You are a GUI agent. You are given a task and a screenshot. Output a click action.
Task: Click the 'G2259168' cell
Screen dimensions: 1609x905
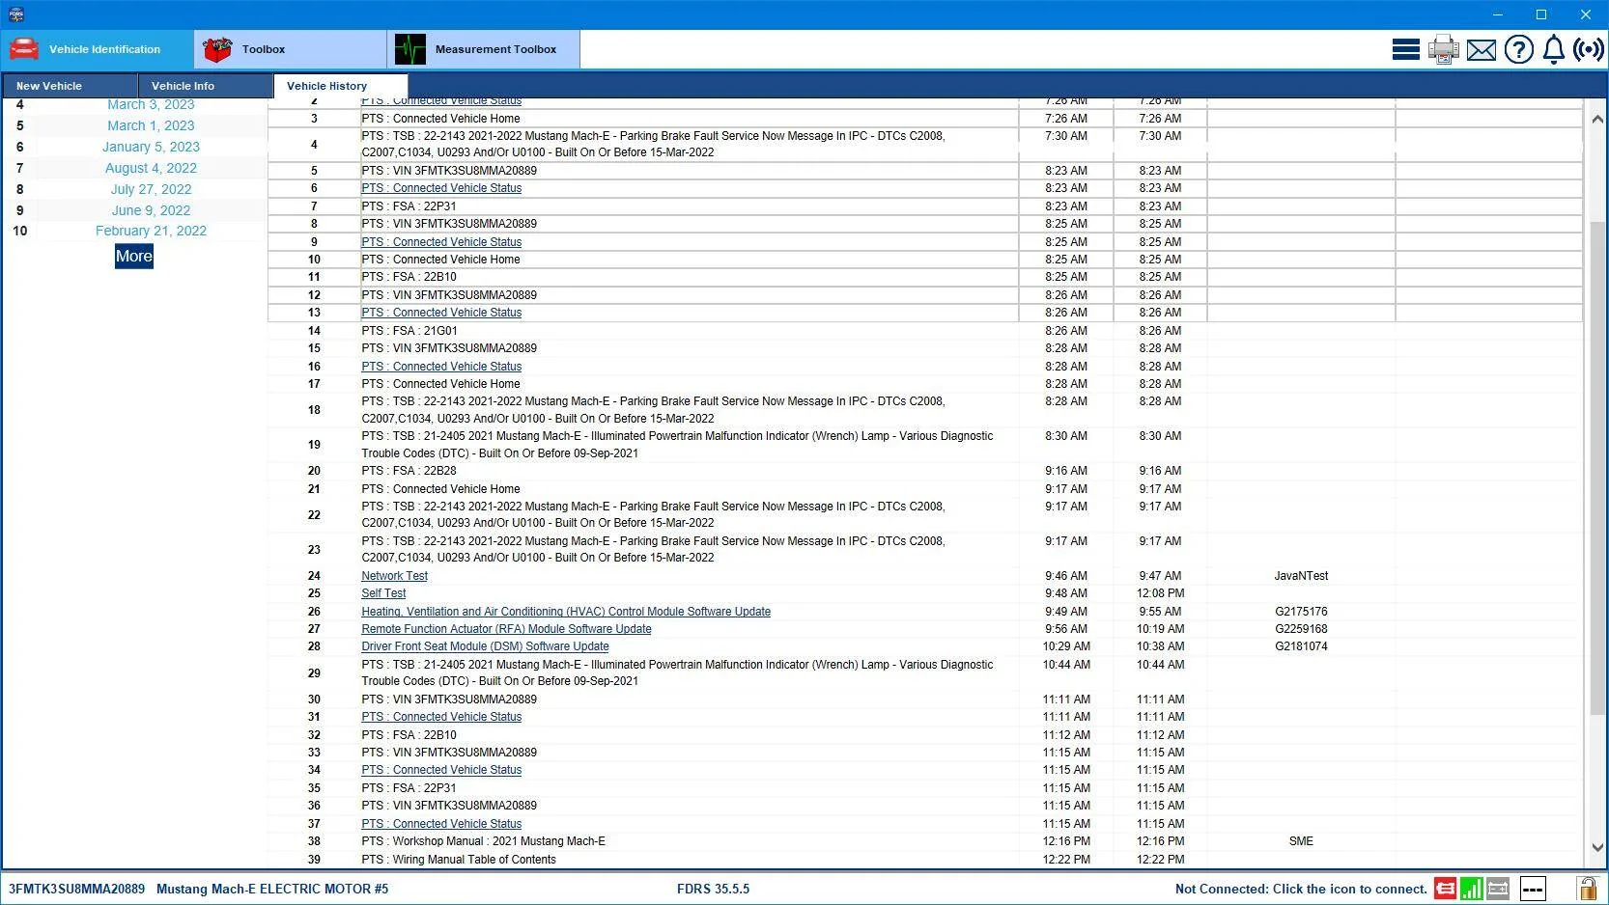[x=1301, y=629]
